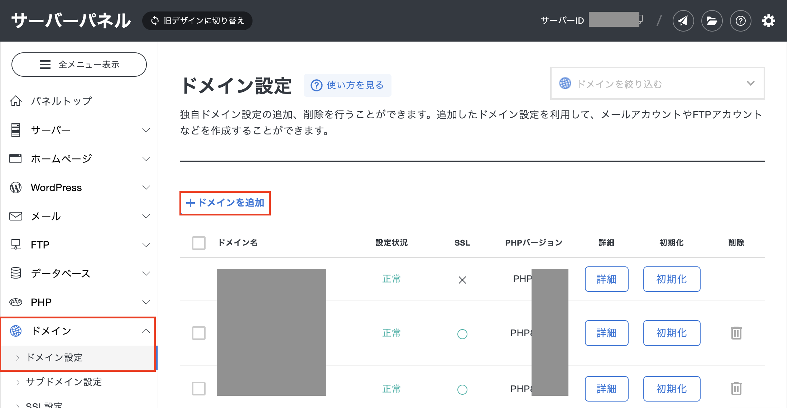
Task: Click the 設定状況 column header
Action: tap(391, 243)
